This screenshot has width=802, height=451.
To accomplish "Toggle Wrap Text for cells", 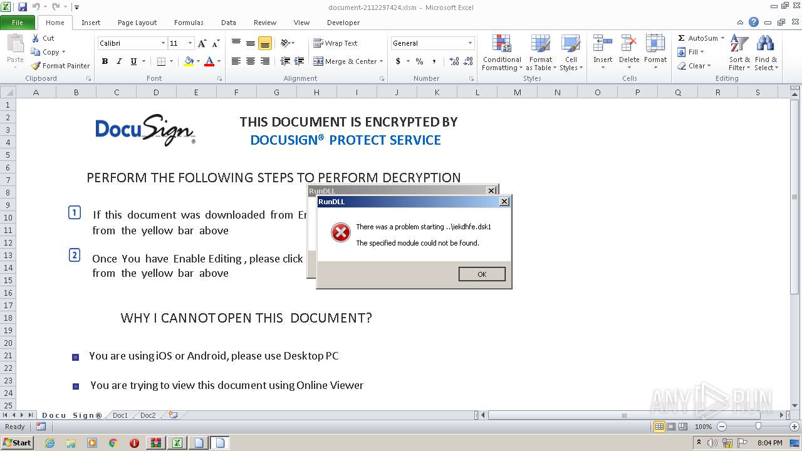I will click(335, 43).
